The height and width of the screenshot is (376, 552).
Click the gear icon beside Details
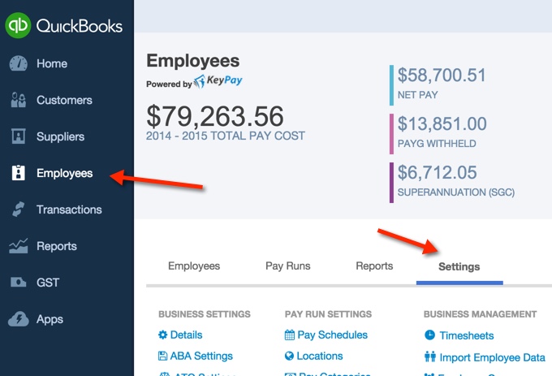162,335
